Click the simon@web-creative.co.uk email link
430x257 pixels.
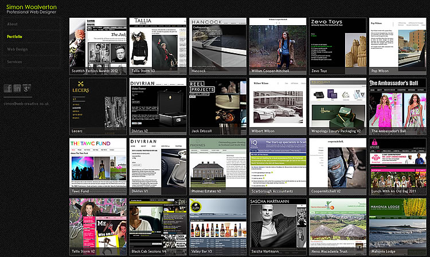tap(26, 104)
